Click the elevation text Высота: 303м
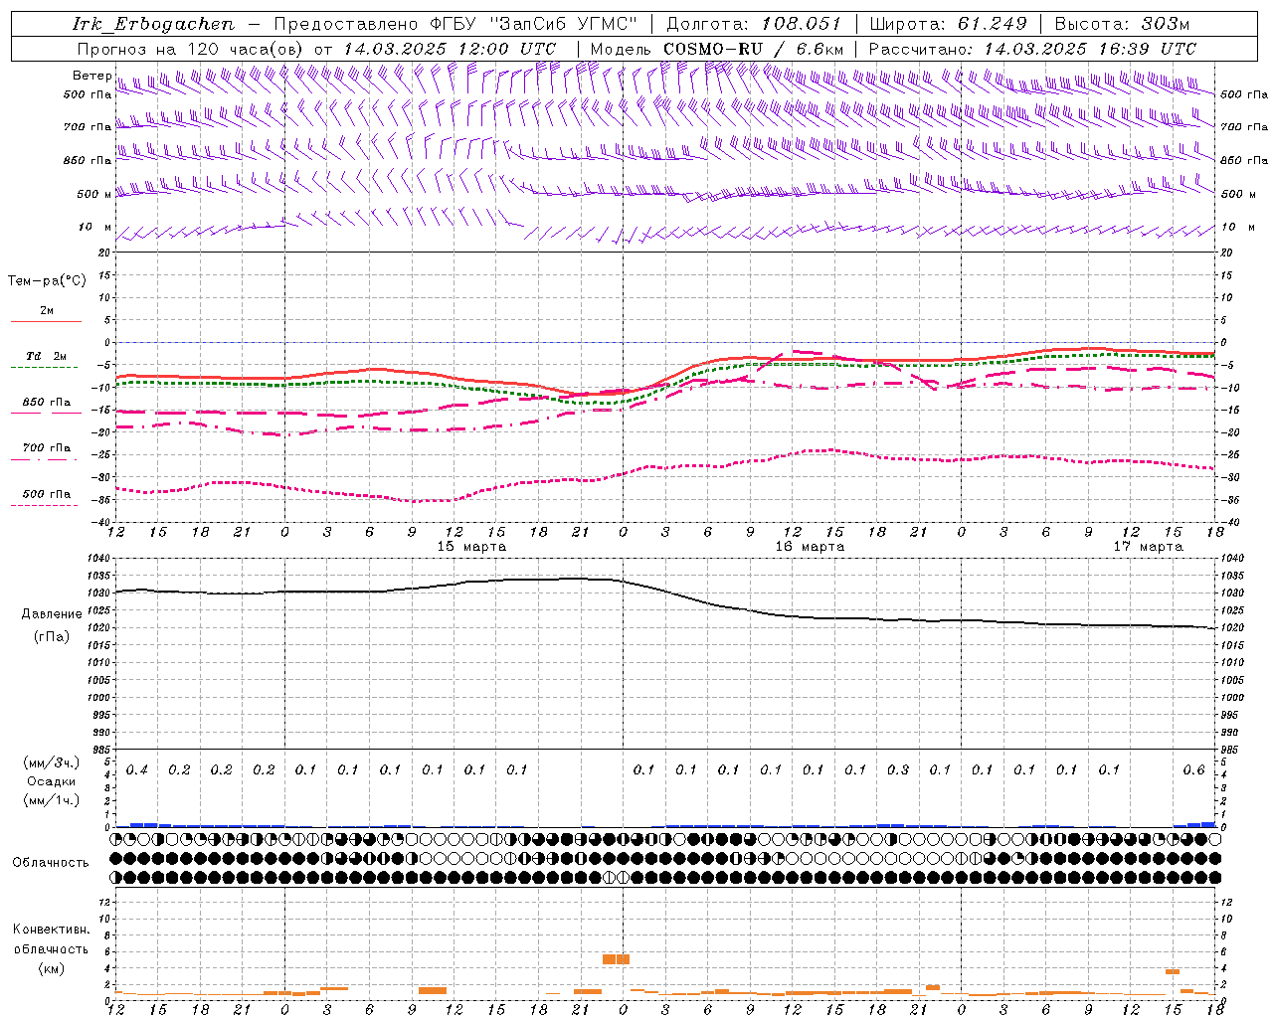 click(x=1122, y=24)
